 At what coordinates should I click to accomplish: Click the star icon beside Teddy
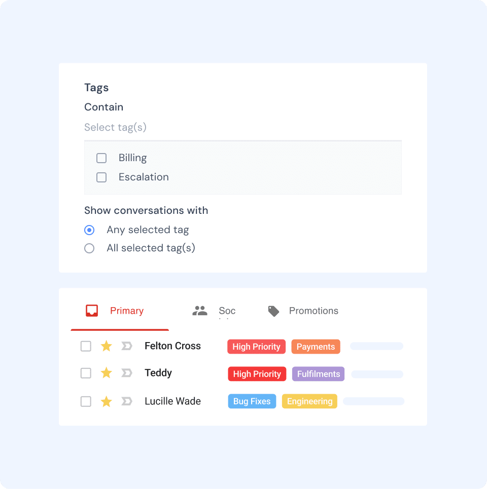tap(106, 373)
